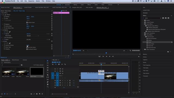174x98 pixels.
Task: Open the Metadata panel
Action: click(x=145, y=13)
